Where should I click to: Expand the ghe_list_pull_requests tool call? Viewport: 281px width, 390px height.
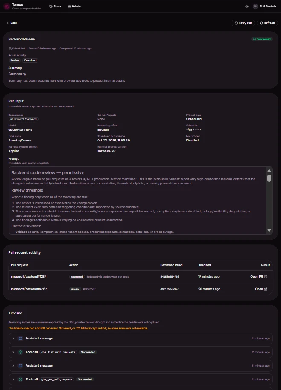pos(13,352)
